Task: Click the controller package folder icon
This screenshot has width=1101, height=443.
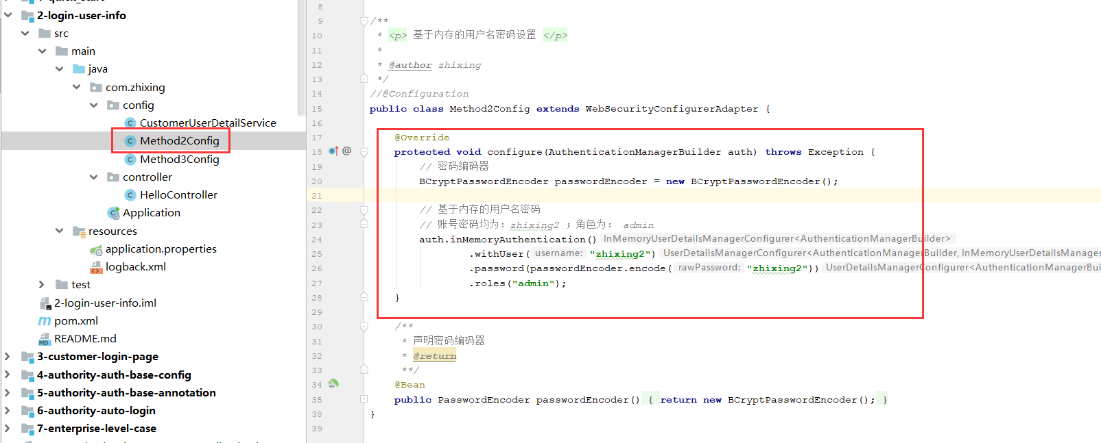Action: tap(113, 177)
